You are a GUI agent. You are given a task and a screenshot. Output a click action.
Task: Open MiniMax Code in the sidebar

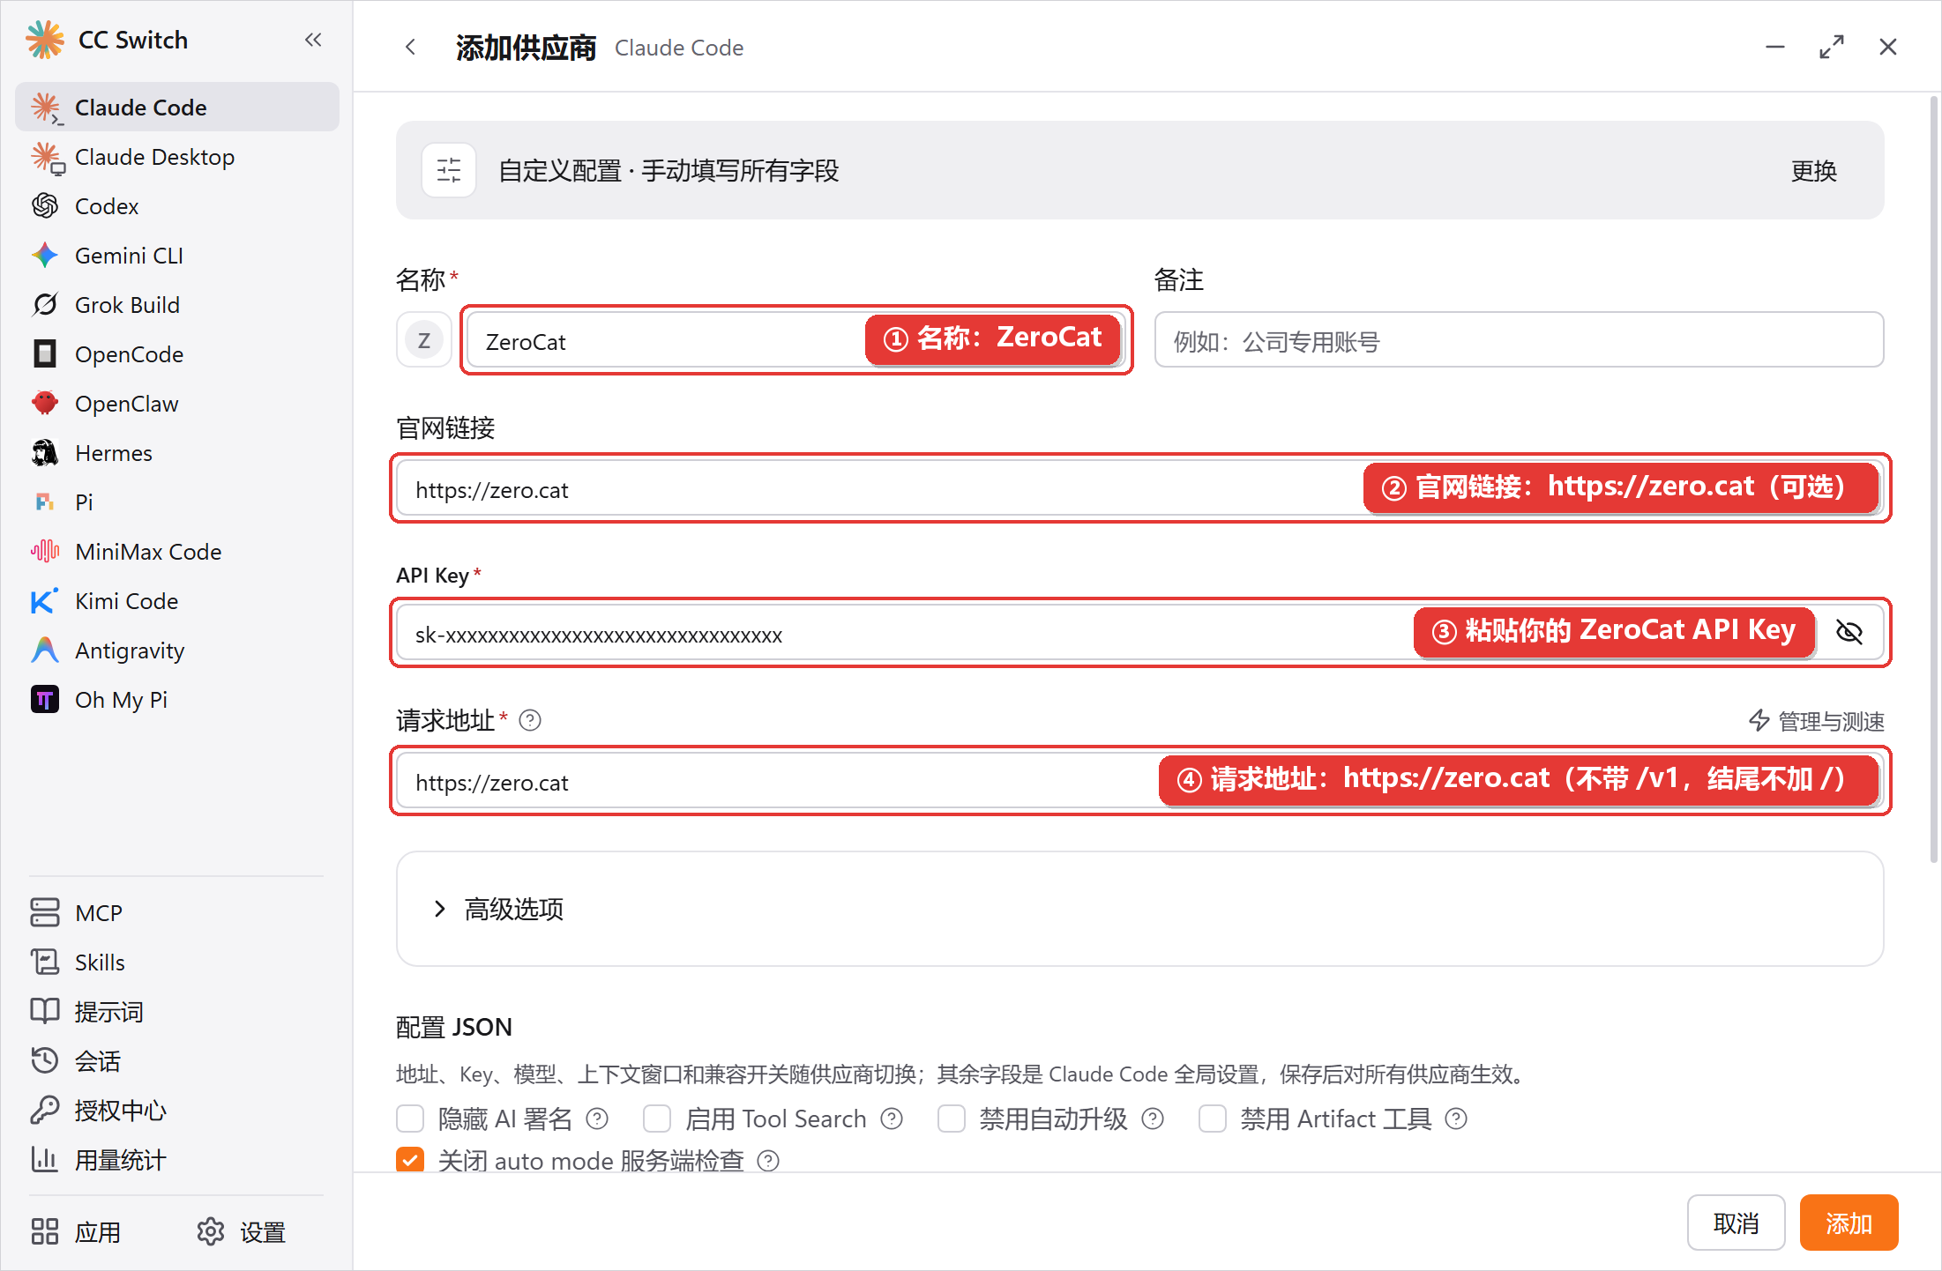tap(177, 552)
